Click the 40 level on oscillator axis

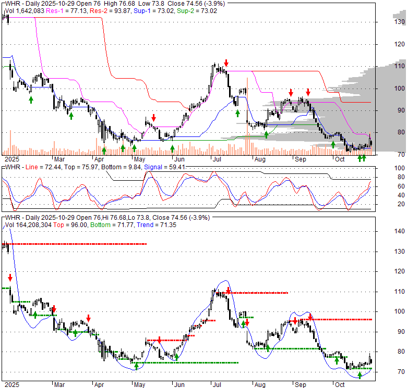point(401,195)
